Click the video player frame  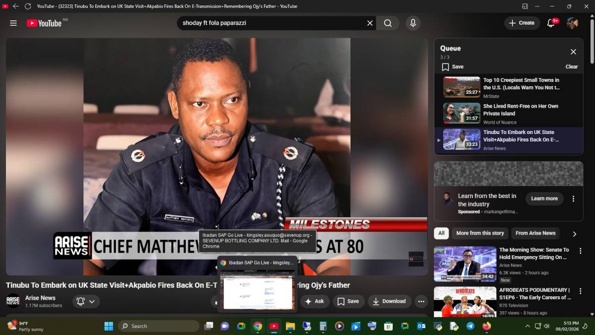point(217,156)
